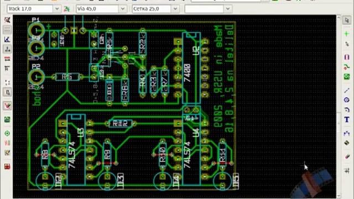Select the add graphic line tool
The width and height of the screenshot is (354, 199).
(x=347, y=91)
